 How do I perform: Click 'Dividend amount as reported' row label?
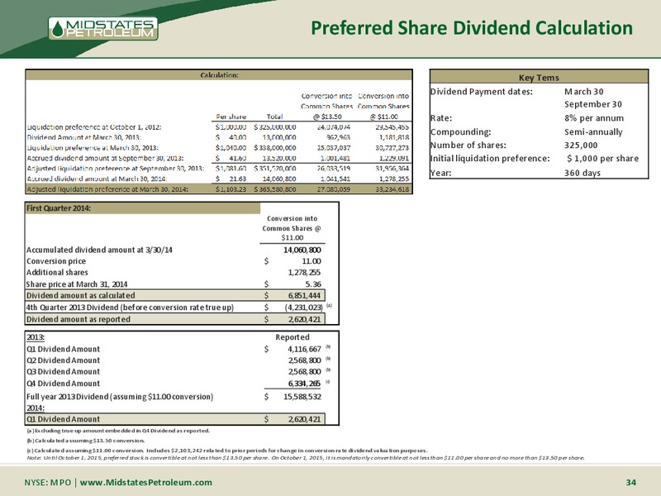tap(78, 319)
